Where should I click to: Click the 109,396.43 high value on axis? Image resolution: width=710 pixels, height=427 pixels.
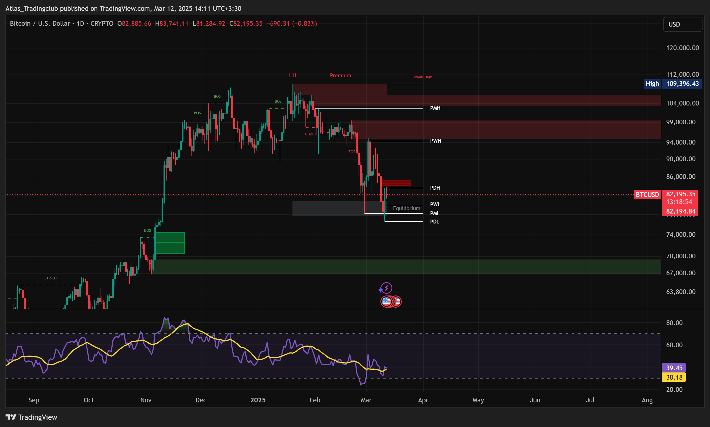(x=682, y=84)
